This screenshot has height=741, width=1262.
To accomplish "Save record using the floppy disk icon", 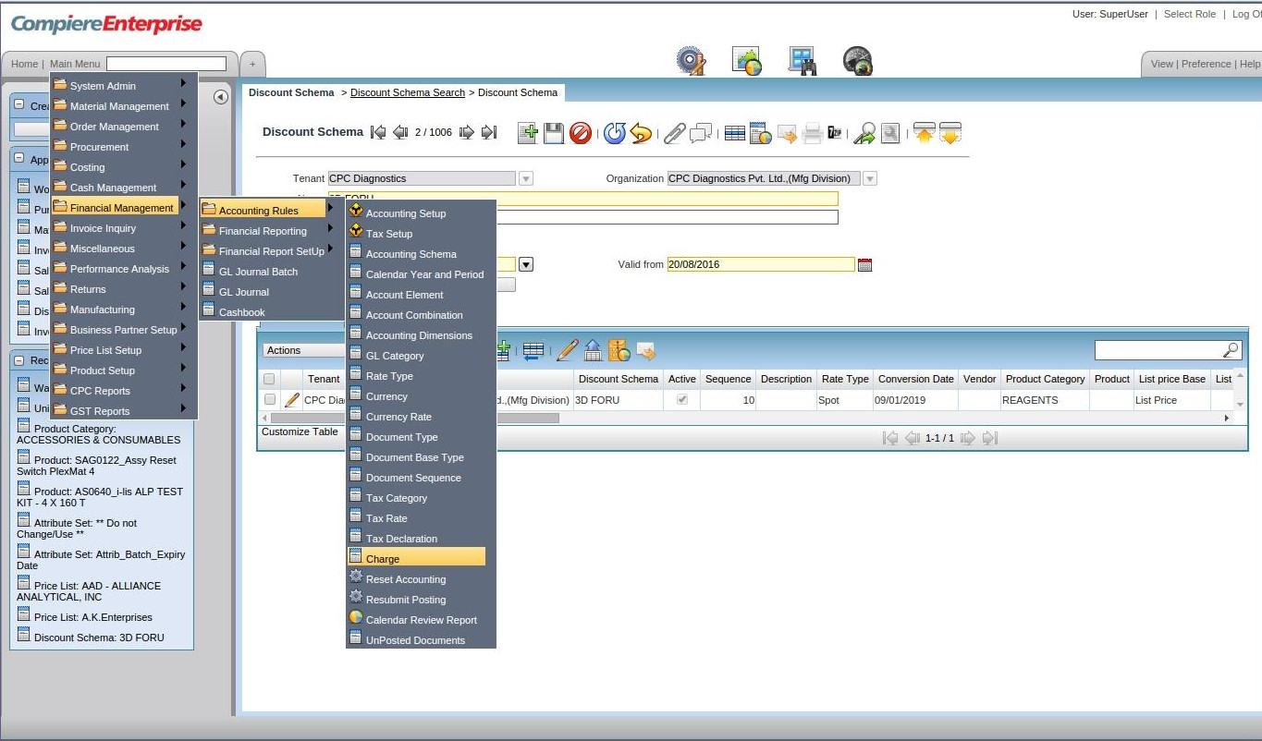I will [x=554, y=133].
